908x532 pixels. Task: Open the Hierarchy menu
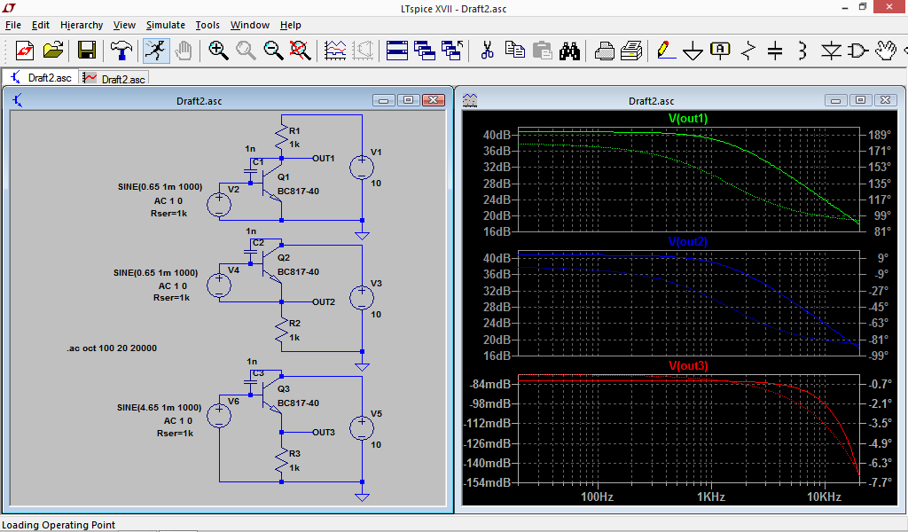pos(82,25)
